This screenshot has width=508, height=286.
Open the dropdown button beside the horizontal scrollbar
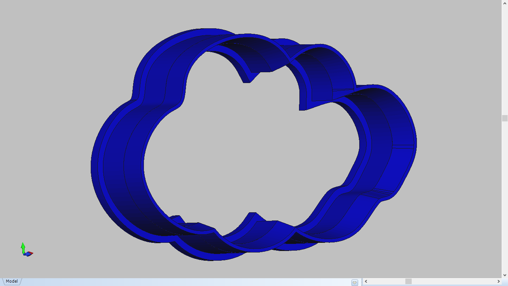tap(355, 283)
